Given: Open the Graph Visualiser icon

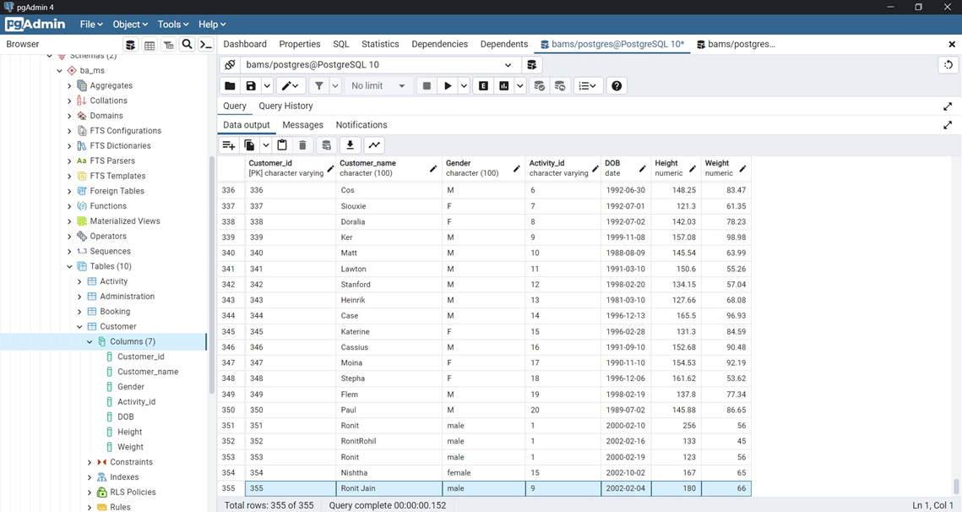Looking at the screenshot, I should [374, 145].
